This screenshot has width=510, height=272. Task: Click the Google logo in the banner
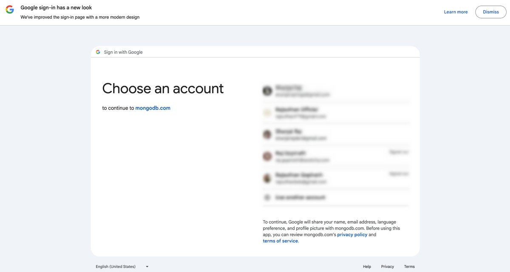click(10, 9)
